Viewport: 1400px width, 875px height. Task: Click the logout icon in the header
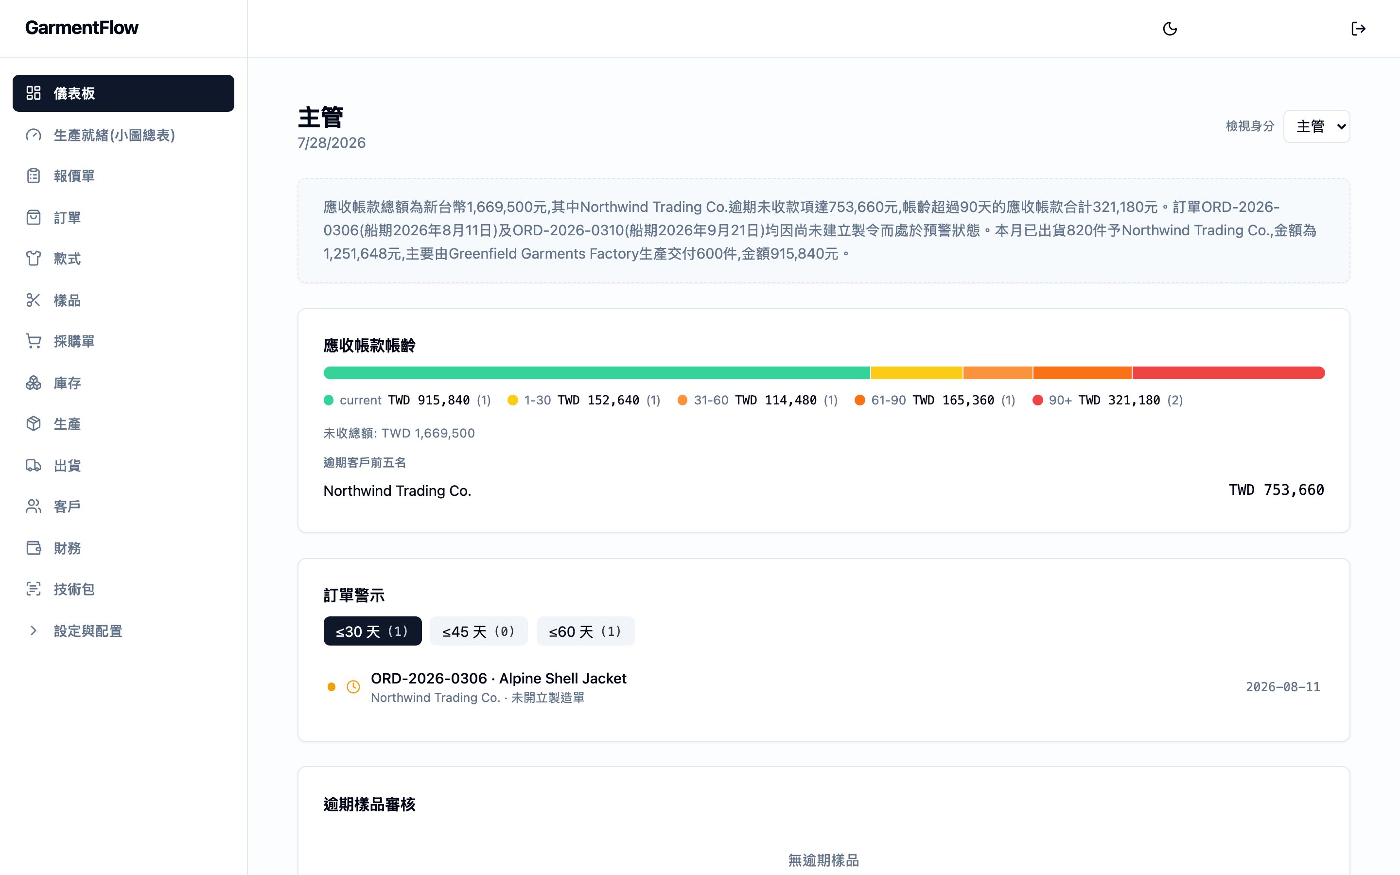(1358, 28)
